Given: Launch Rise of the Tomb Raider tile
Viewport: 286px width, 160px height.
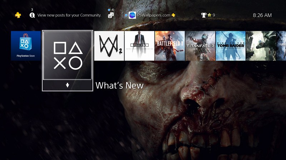Looking at the screenshot, I should click(231, 46).
